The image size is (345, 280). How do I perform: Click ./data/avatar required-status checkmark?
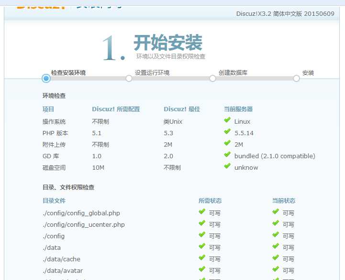coord(202,269)
